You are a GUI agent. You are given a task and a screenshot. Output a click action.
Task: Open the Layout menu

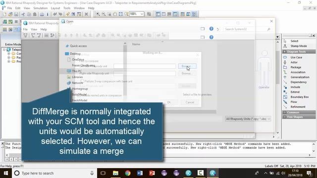point(55,8)
